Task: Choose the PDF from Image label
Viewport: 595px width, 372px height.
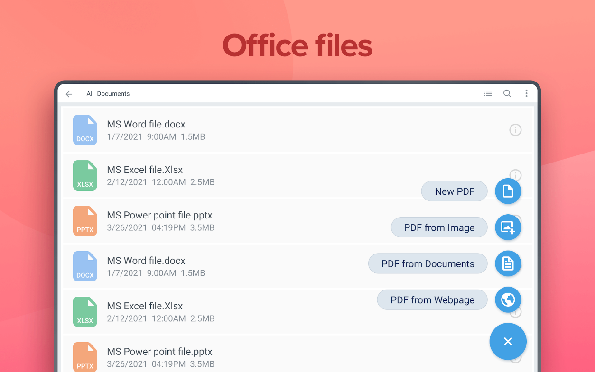Action: point(439,227)
